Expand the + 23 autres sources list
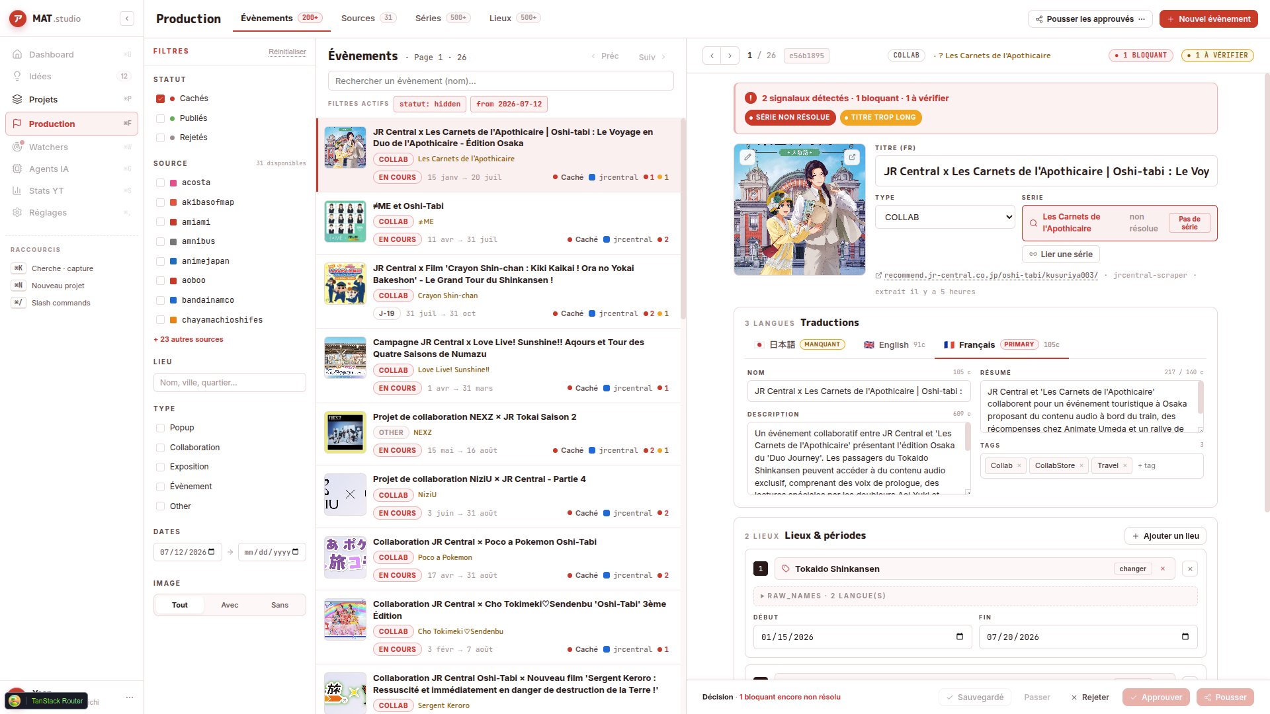Image resolution: width=1270 pixels, height=714 pixels. coord(189,339)
